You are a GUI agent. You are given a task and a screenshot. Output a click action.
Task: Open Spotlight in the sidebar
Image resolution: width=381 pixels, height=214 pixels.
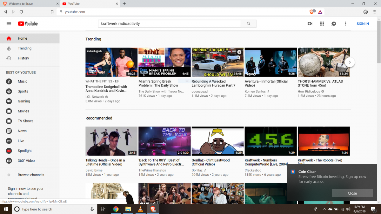pyautogui.click(x=30, y=151)
